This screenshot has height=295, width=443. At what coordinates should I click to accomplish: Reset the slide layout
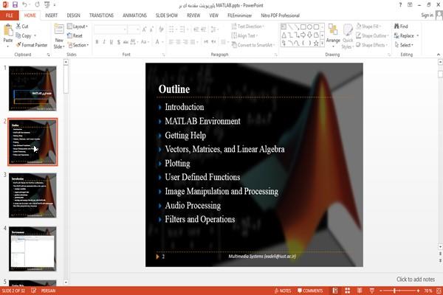(x=75, y=35)
